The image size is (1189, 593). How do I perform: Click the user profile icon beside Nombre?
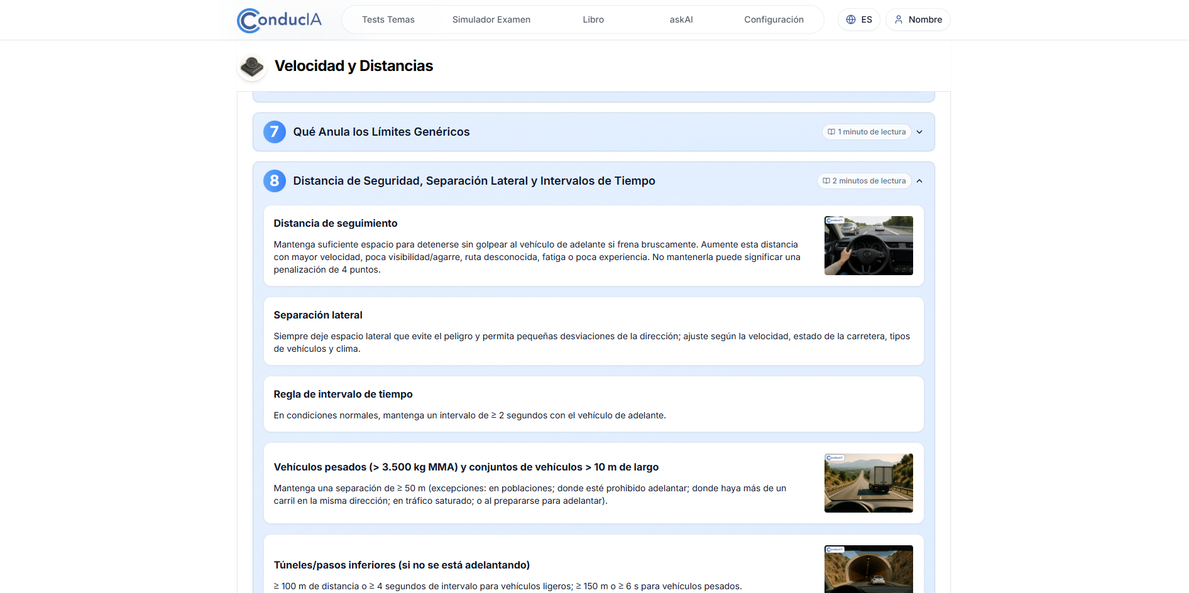(x=899, y=19)
